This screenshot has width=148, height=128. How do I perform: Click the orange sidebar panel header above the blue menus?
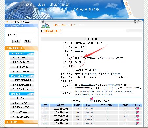(x=21, y=48)
